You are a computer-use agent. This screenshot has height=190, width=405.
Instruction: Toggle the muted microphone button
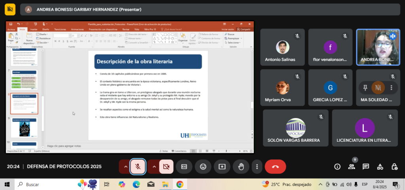[138, 167]
